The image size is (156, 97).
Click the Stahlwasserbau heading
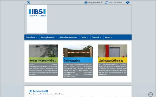(72, 60)
